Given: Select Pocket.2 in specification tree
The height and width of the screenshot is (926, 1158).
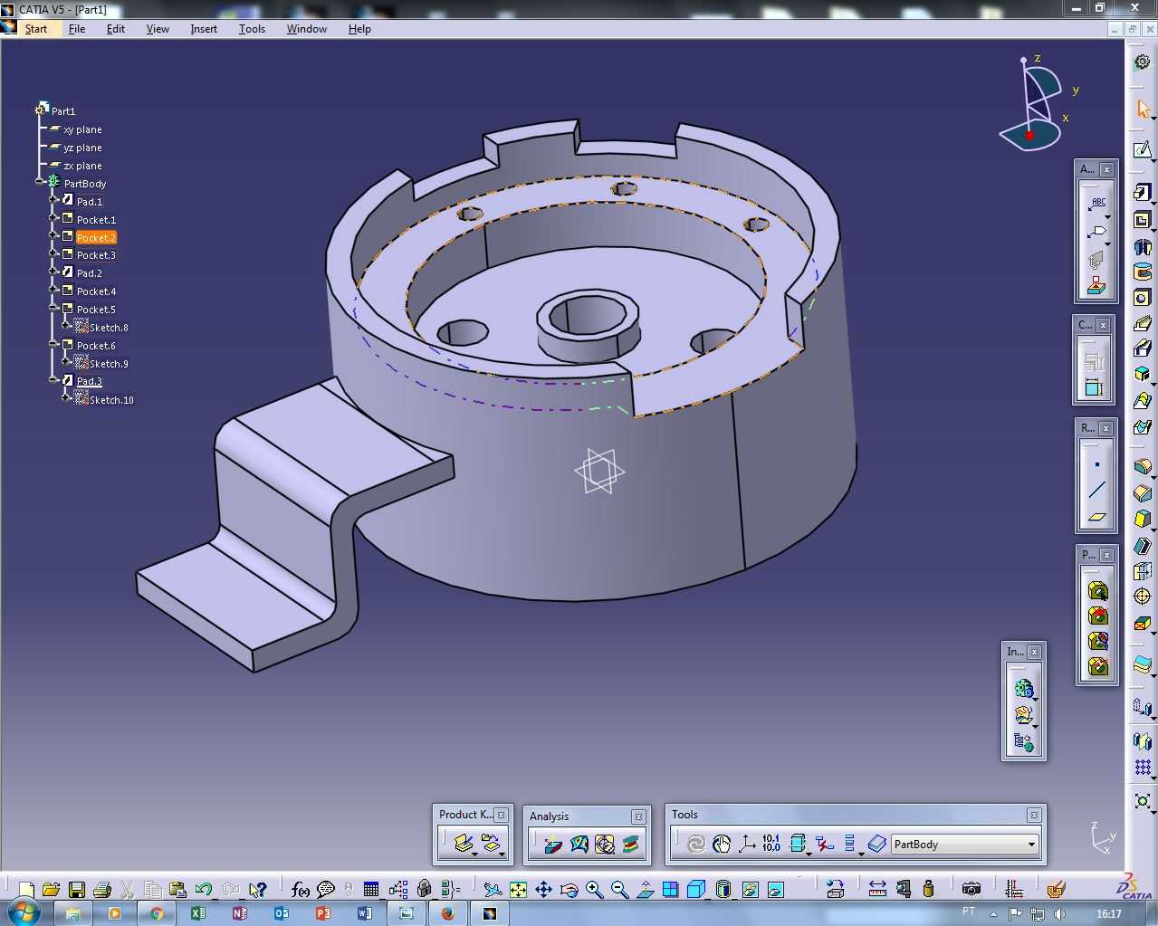Looking at the screenshot, I should point(96,238).
